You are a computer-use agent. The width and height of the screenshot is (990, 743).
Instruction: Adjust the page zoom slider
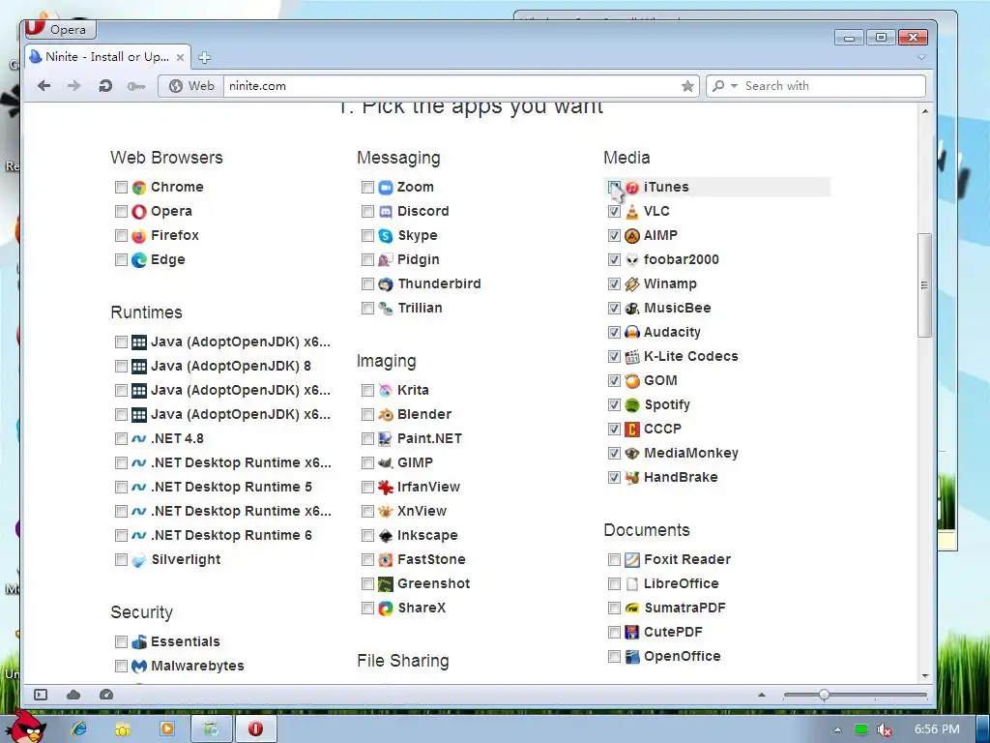click(824, 695)
